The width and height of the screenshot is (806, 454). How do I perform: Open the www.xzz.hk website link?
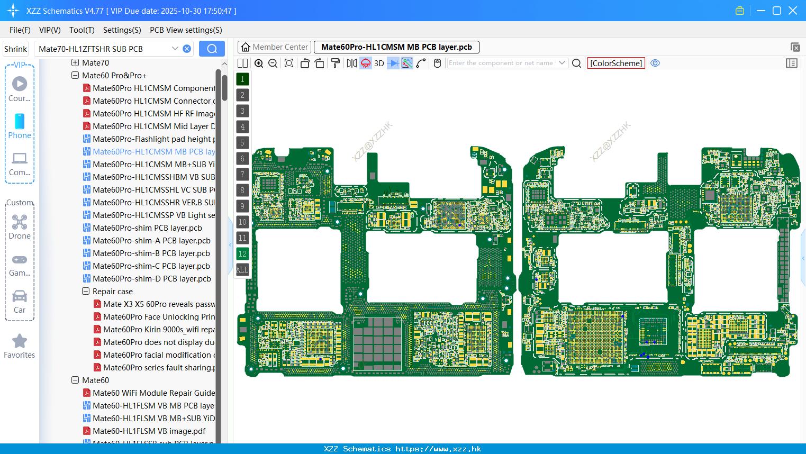coord(438,449)
